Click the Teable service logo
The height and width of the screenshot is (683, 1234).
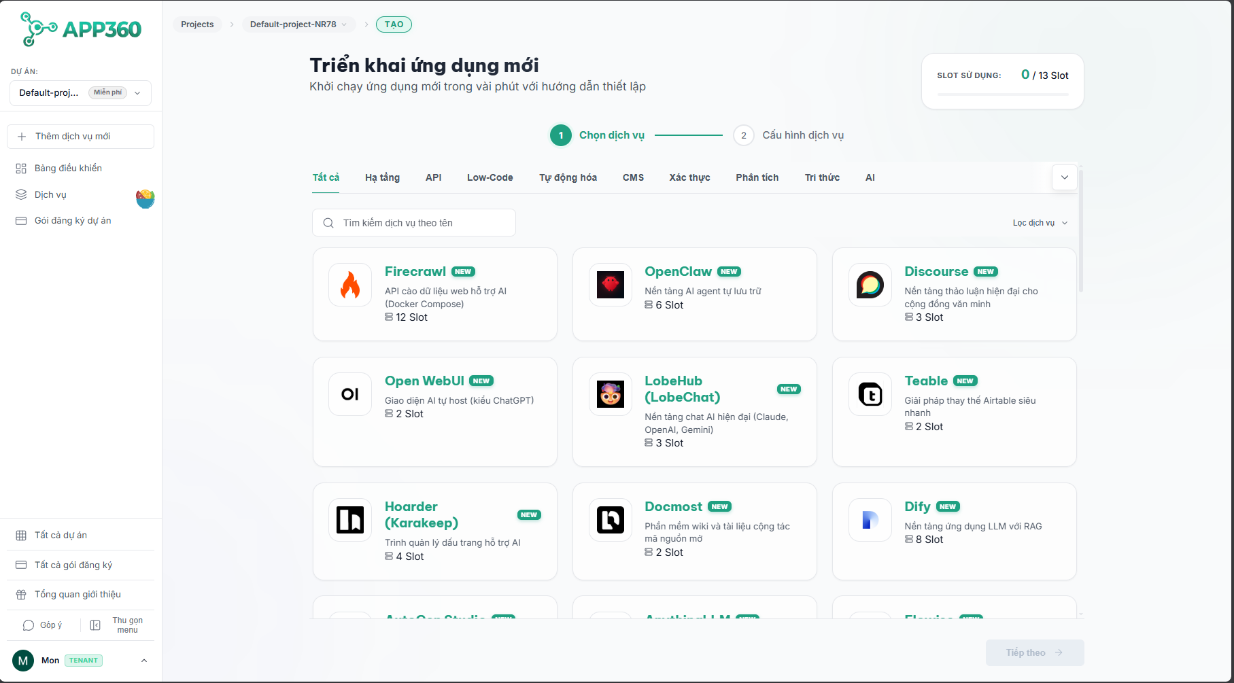pos(870,394)
